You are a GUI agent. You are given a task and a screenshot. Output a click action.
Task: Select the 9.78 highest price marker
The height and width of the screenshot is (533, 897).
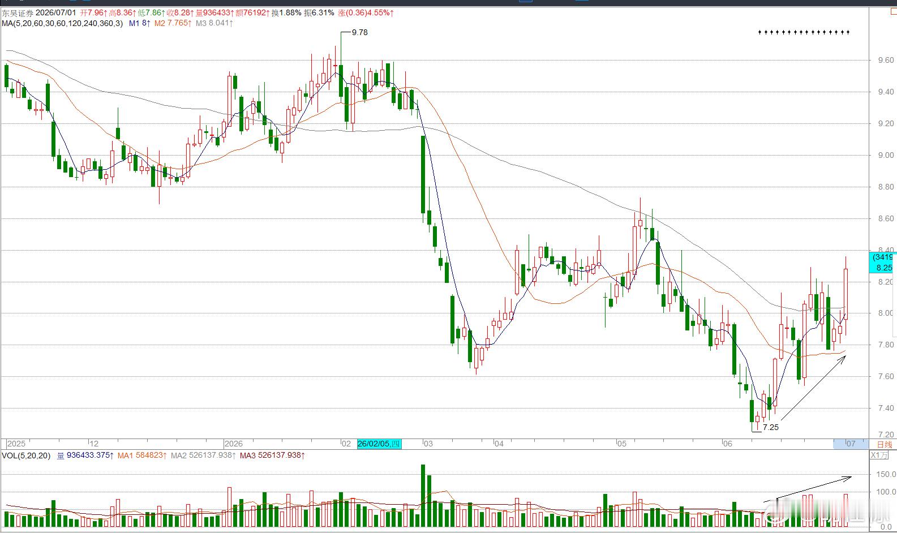359,32
